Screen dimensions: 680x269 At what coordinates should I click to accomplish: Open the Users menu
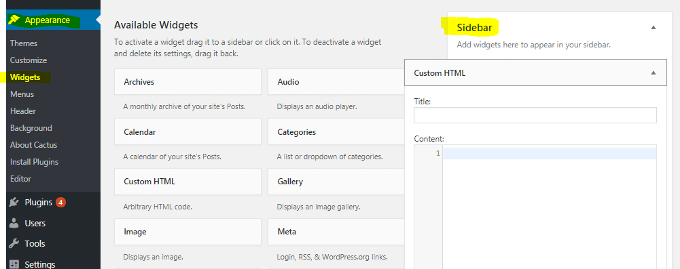(35, 223)
